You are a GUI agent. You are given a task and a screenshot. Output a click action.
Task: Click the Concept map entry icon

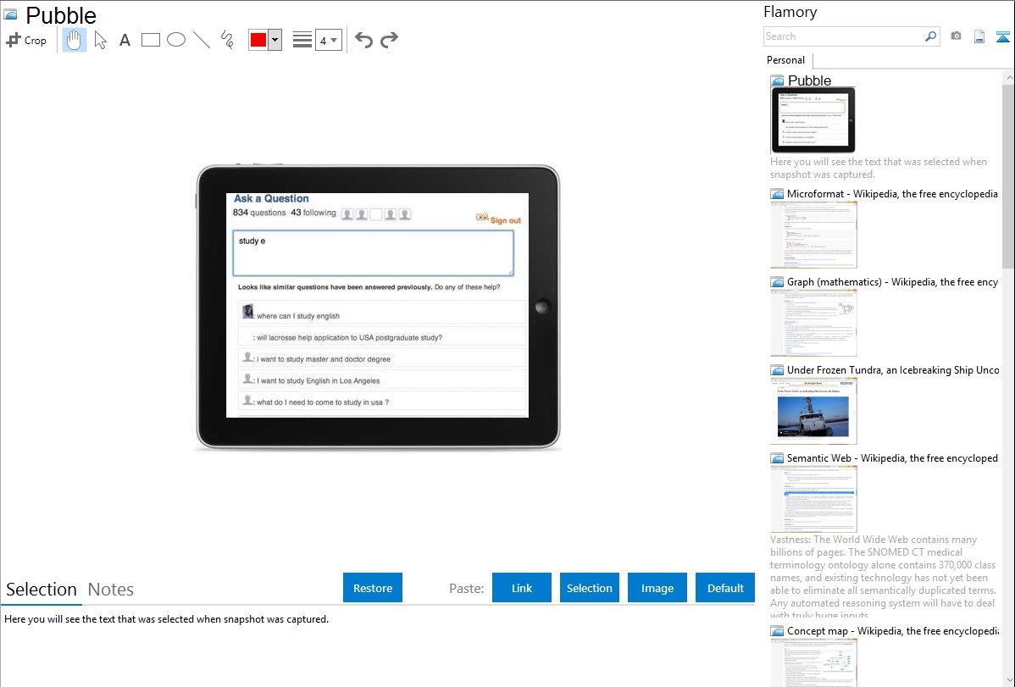pos(778,630)
